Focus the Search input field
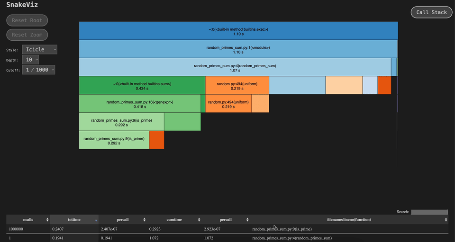The image size is (455, 242). pyautogui.click(x=429, y=212)
